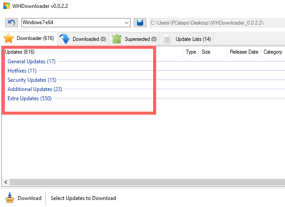Click the star icon on Downloader tab
285x207 pixels.
point(9,39)
